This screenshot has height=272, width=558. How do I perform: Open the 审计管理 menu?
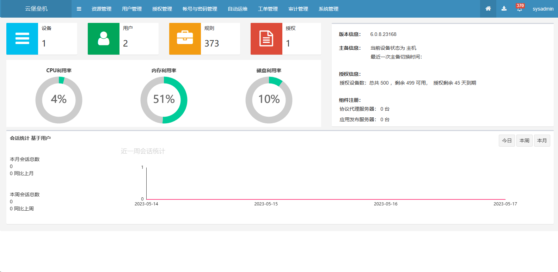coord(298,9)
